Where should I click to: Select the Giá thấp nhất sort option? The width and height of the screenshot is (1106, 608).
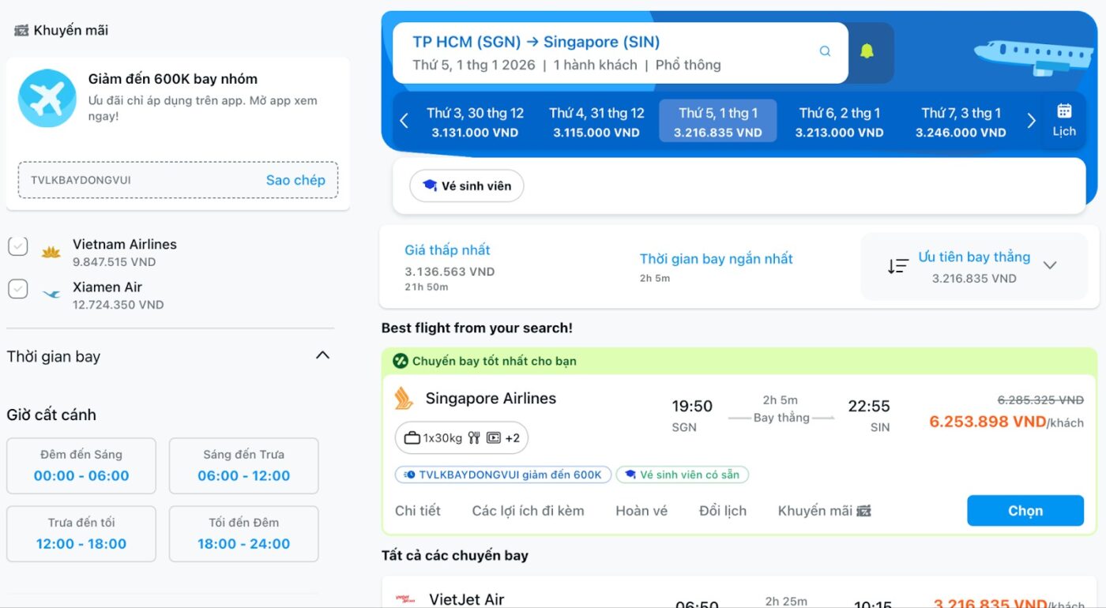[448, 250]
